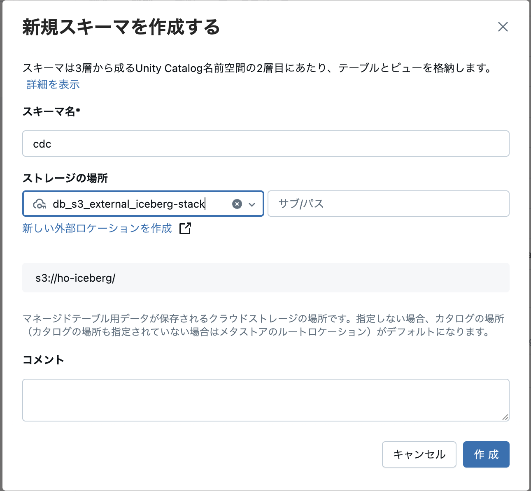Click the スキーマ名* label

pos(51,111)
